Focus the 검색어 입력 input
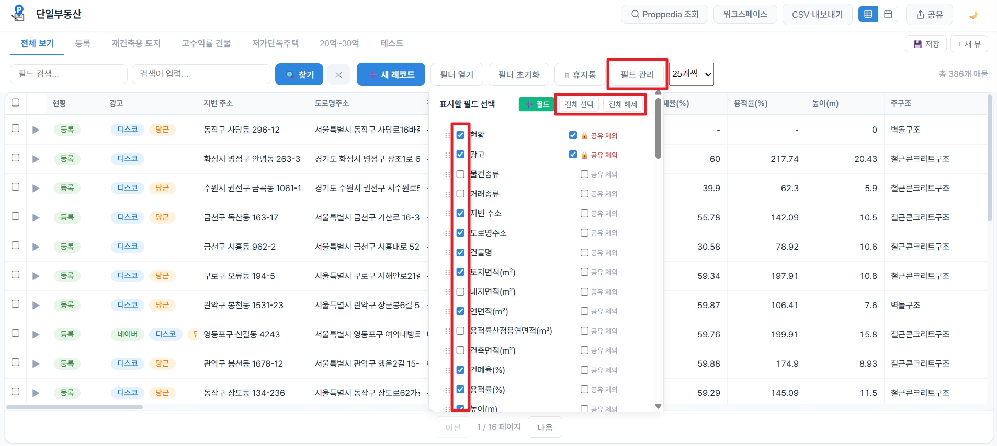Viewport: 997px width, 446px height. point(201,74)
